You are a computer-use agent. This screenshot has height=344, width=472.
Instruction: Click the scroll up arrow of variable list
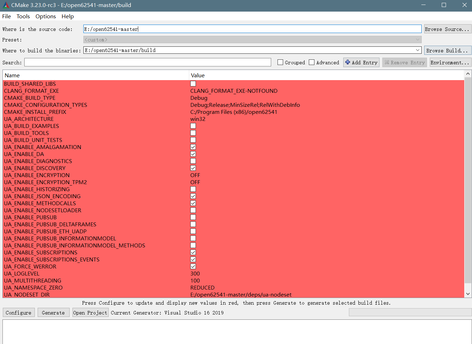(x=468, y=74)
